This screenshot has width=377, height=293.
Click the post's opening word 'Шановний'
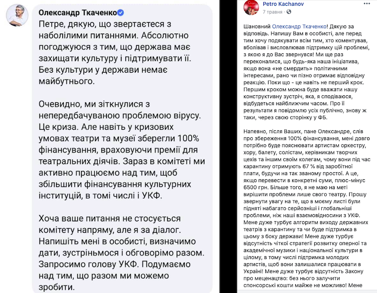tap(257, 26)
